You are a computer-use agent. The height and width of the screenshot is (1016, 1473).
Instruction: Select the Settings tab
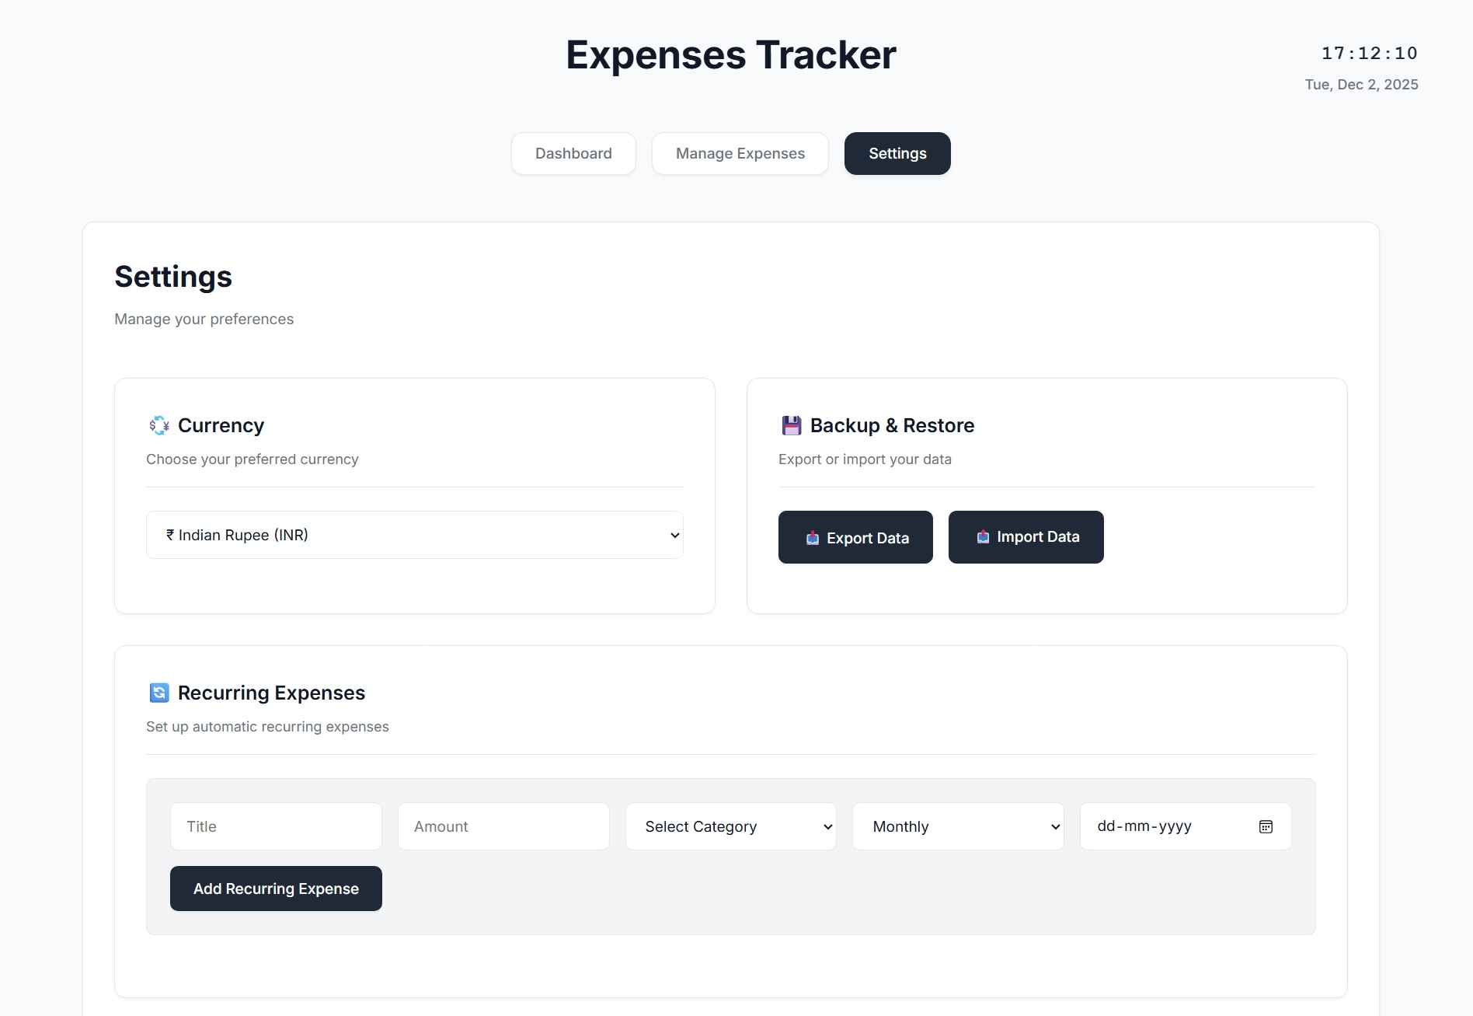click(x=897, y=153)
